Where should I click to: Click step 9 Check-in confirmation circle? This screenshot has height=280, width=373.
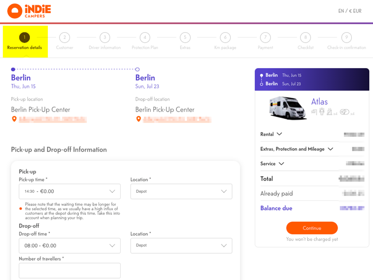click(346, 38)
